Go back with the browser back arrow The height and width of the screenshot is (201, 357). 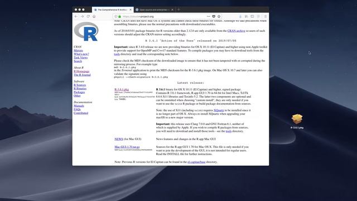coord(76,16)
